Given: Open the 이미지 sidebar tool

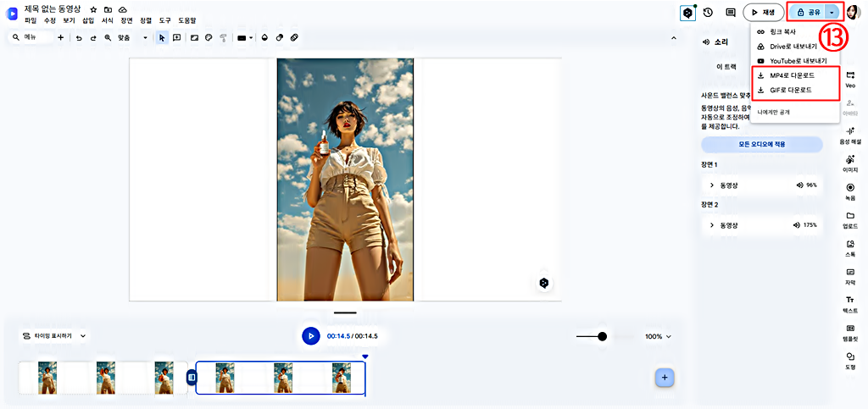Looking at the screenshot, I should point(850,163).
